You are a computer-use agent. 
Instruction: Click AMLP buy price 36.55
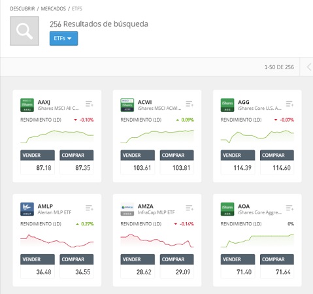click(83, 272)
